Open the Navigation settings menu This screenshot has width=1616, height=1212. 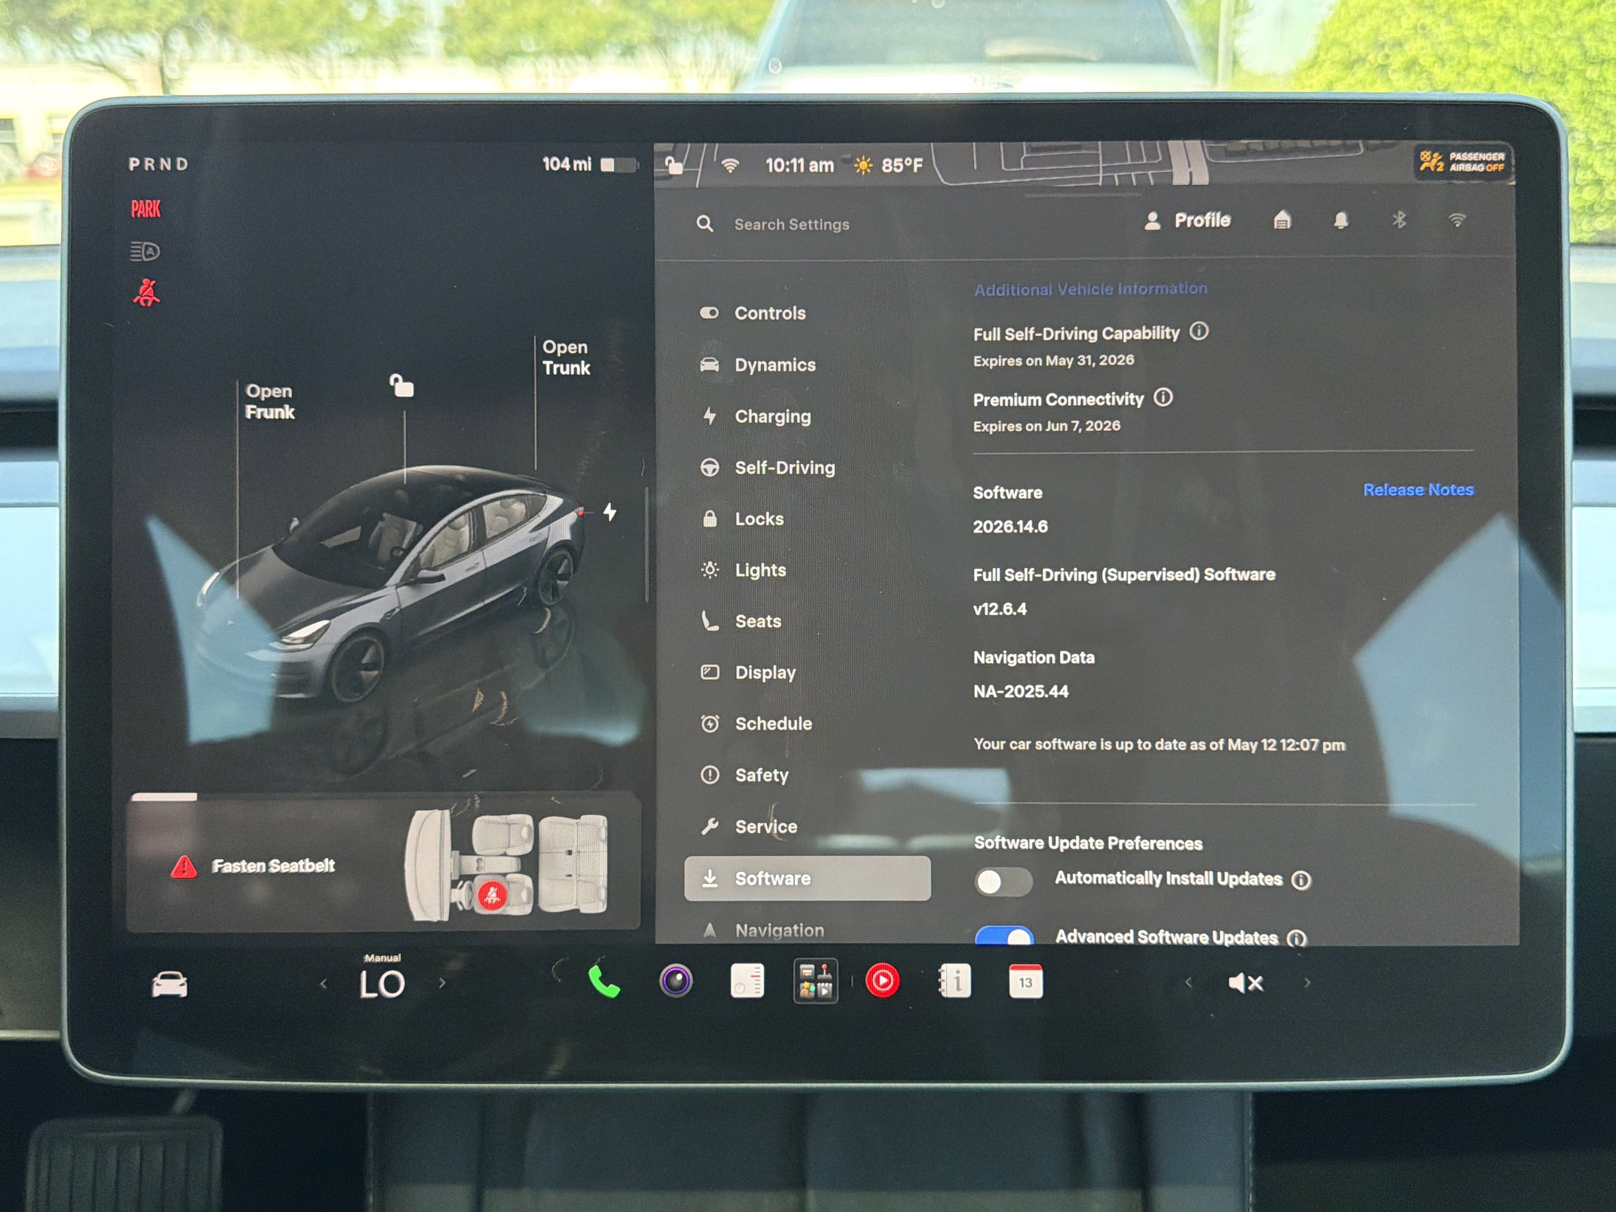807,929
